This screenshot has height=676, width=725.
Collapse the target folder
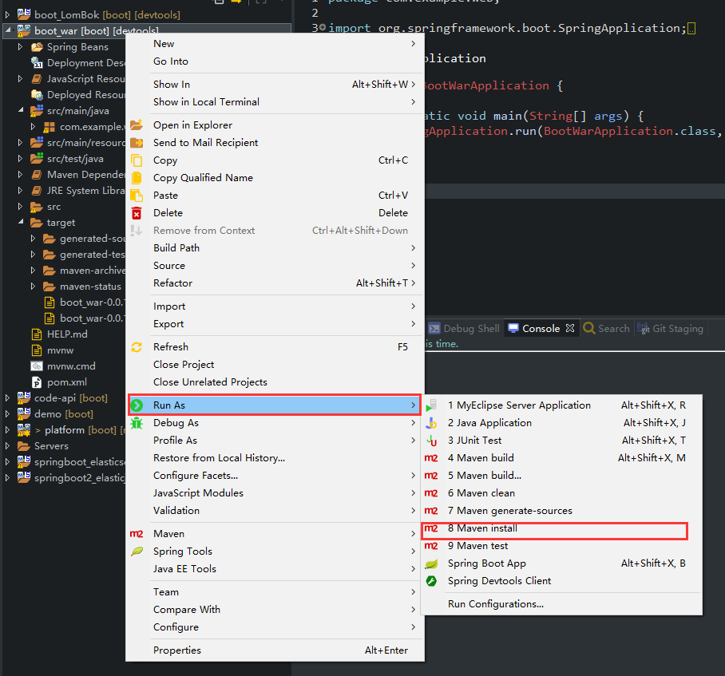click(21, 223)
